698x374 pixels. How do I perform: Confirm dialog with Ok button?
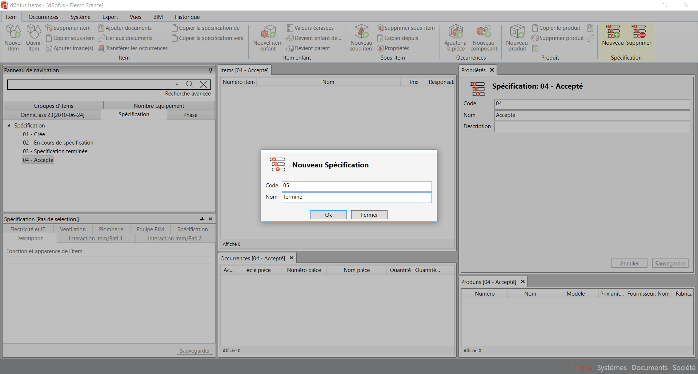(x=328, y=215)
